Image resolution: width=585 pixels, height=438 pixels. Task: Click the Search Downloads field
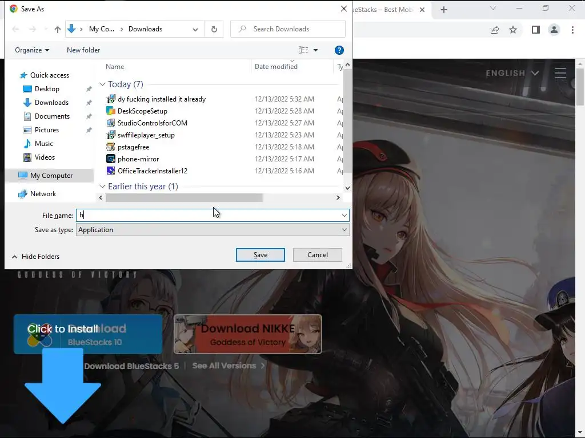coord(288,29)
